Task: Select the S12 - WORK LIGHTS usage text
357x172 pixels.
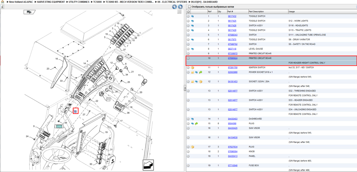Action: [298, 21]
